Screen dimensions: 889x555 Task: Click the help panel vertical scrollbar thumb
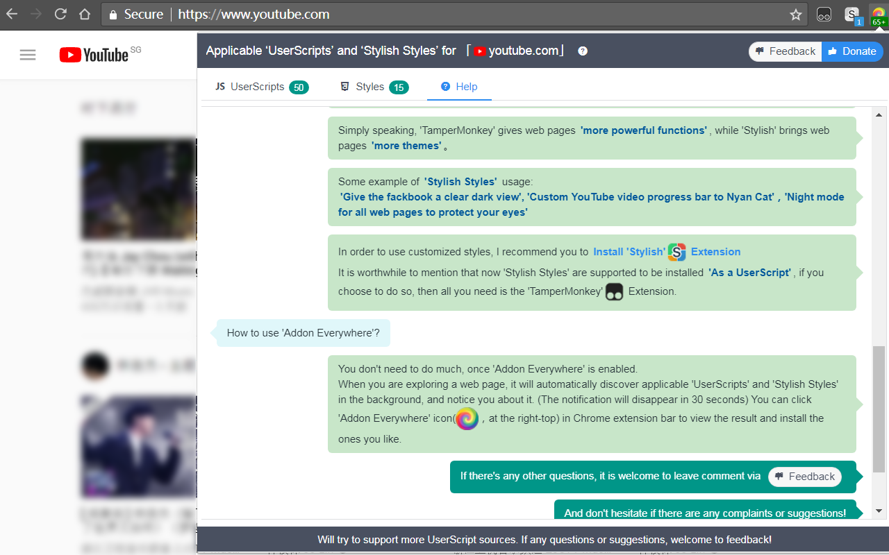[x=879, y=409]
